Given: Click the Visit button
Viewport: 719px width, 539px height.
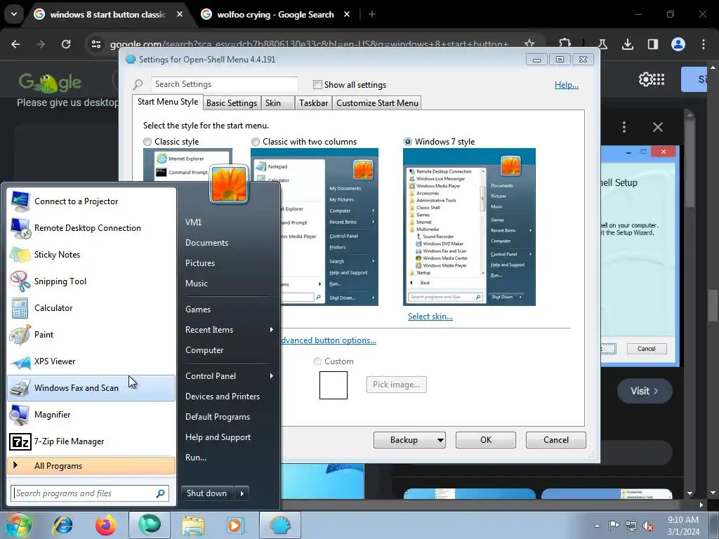Looking at the screenshot, I should [x=645, y=391].
